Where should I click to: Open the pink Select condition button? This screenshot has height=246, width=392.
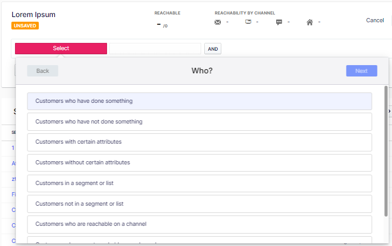pyautogui.click(x=61, y=49)
